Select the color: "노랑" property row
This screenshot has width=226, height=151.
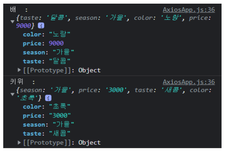click(x=47, y=34)
